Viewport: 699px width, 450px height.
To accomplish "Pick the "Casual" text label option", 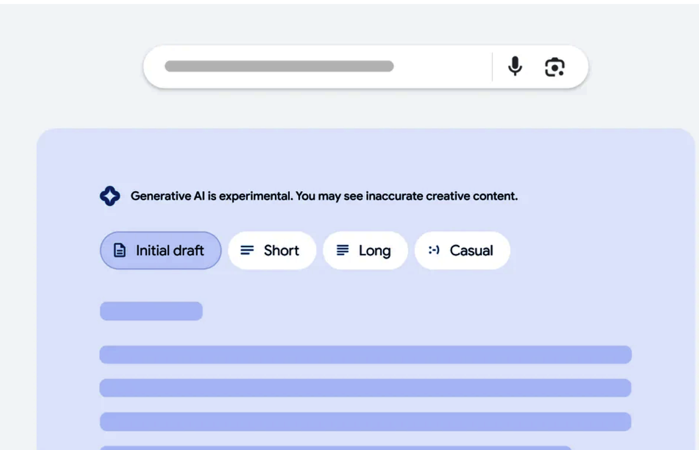I will click(x=471, y=251).
